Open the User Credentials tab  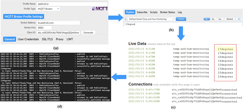point(28,39)
